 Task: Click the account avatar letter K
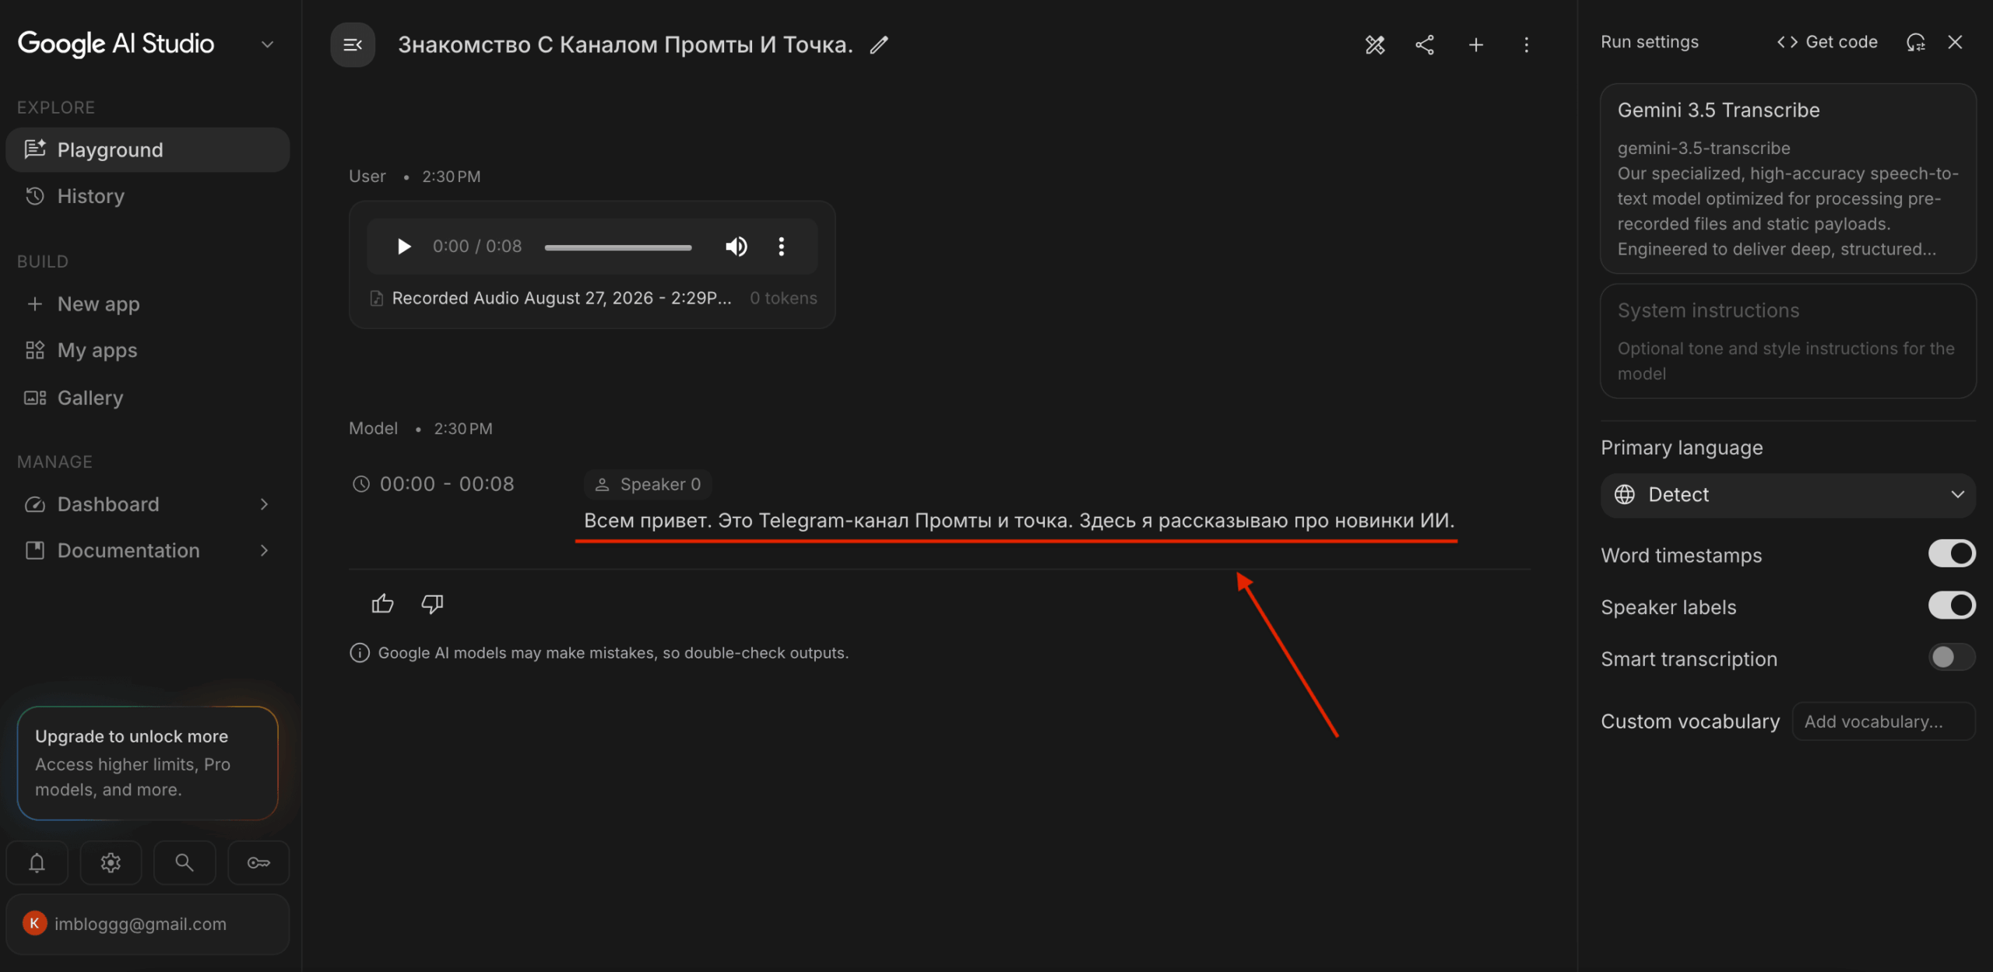[x=34, y=924]
